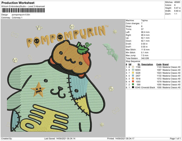Click the thread code 1097 cell
Screen dimensions: 182x141
[x=159, y=70]
